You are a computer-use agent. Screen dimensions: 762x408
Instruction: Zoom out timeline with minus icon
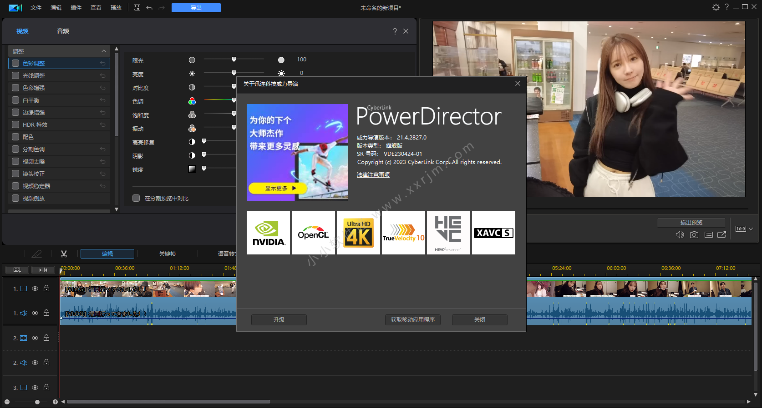7,402
